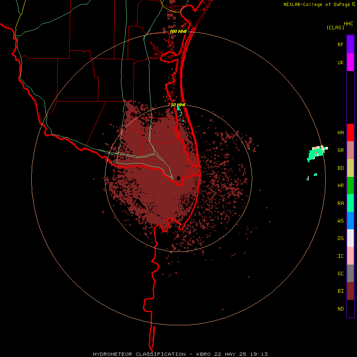Select the BD yellow legend swatch

350,168
